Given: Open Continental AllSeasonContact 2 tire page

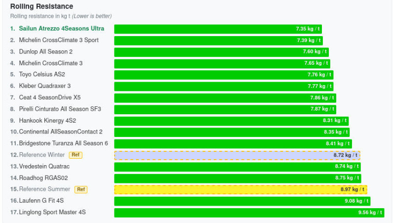Looking at the screenshot, I should click(x=61, y=132).
